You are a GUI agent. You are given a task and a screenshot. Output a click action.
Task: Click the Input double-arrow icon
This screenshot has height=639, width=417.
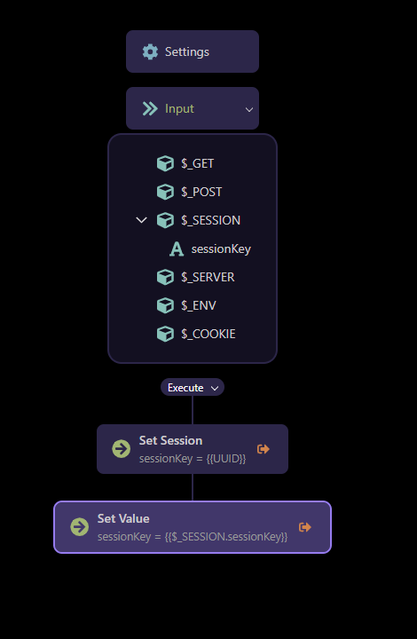[150, 109]
